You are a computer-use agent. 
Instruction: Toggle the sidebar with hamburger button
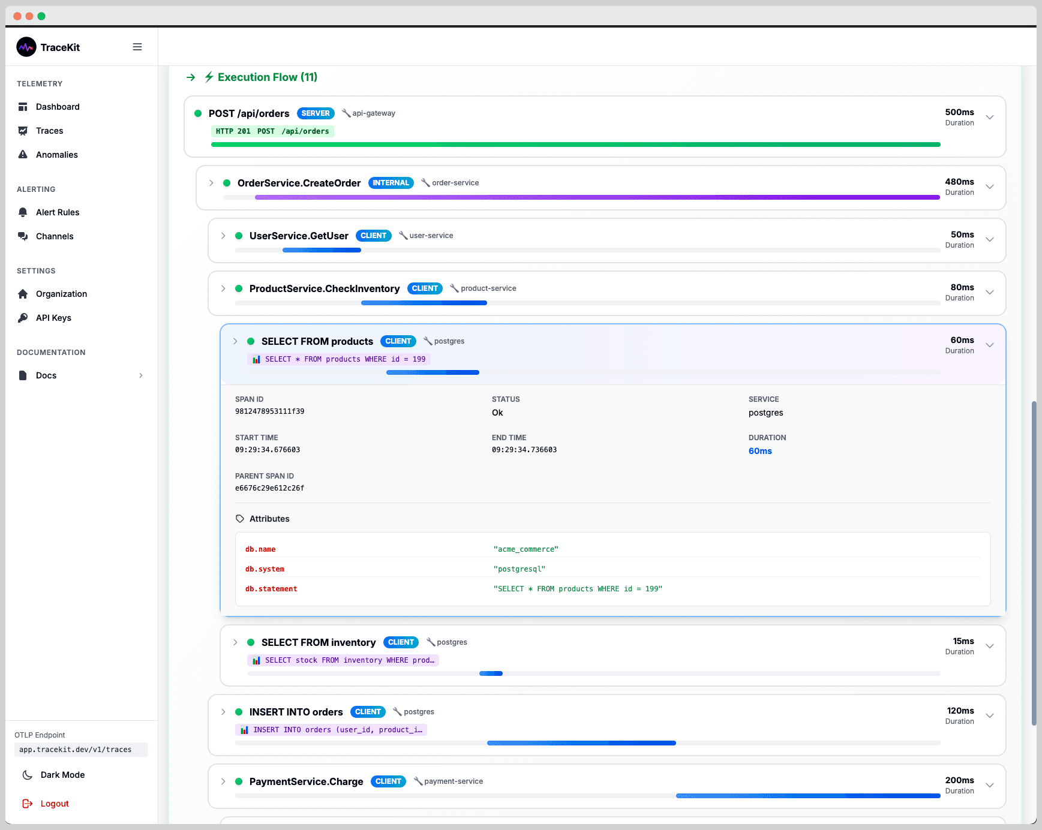point(137,46)
